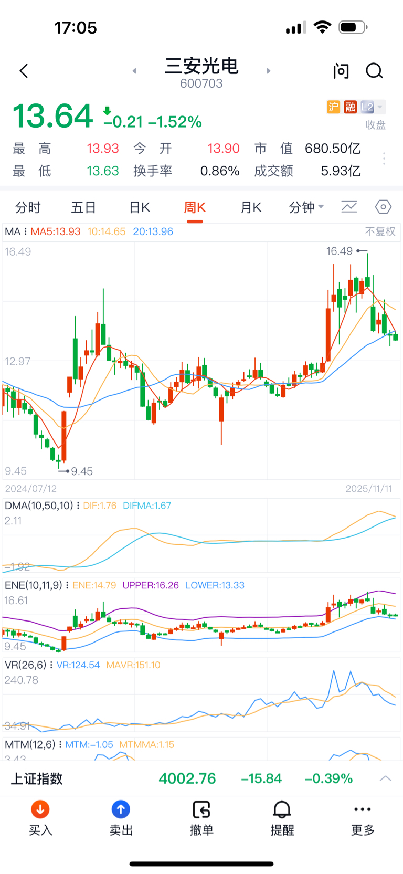Tap the 买入 buy button
Image resolution: width=403 pixels, height=874 pixels.
coord(40,818)
